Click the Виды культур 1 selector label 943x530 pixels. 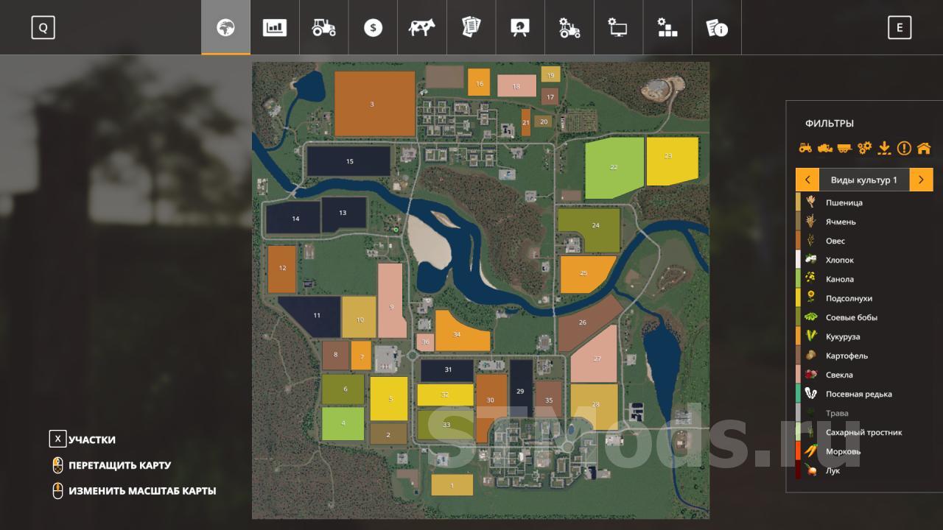(864, 180)
